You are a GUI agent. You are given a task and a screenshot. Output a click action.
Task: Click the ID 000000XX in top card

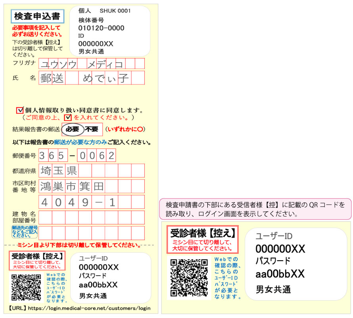96,44
